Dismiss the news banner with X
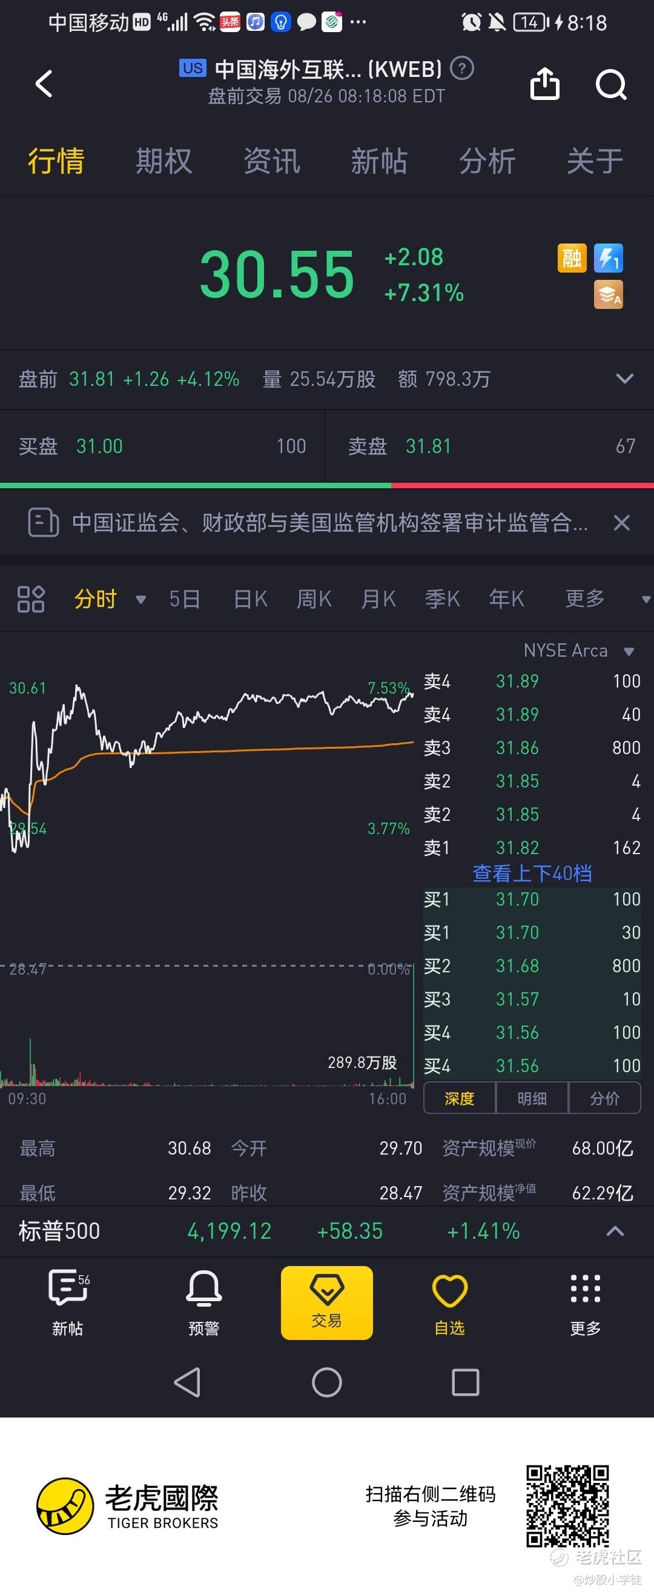This screenshot has width=654, height=1595. click(x=622, y=523)
